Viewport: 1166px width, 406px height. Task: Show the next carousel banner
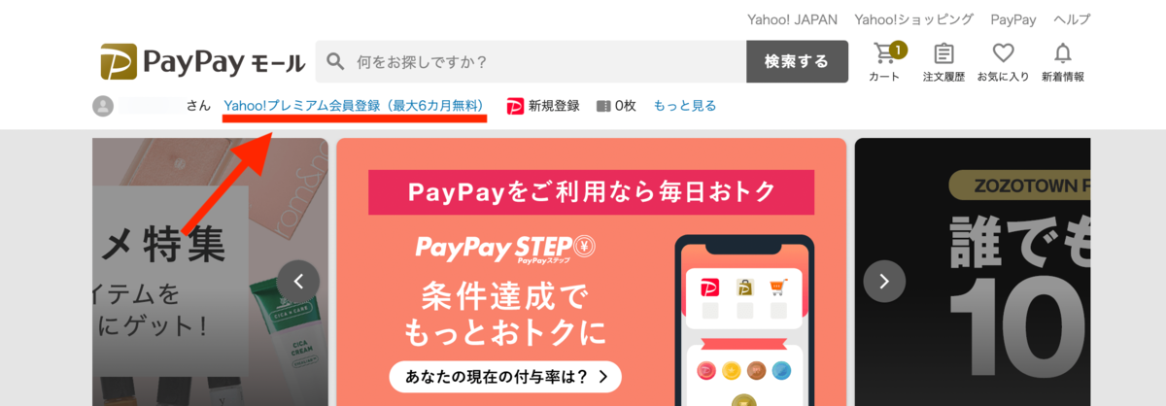[x=884, y=282]
